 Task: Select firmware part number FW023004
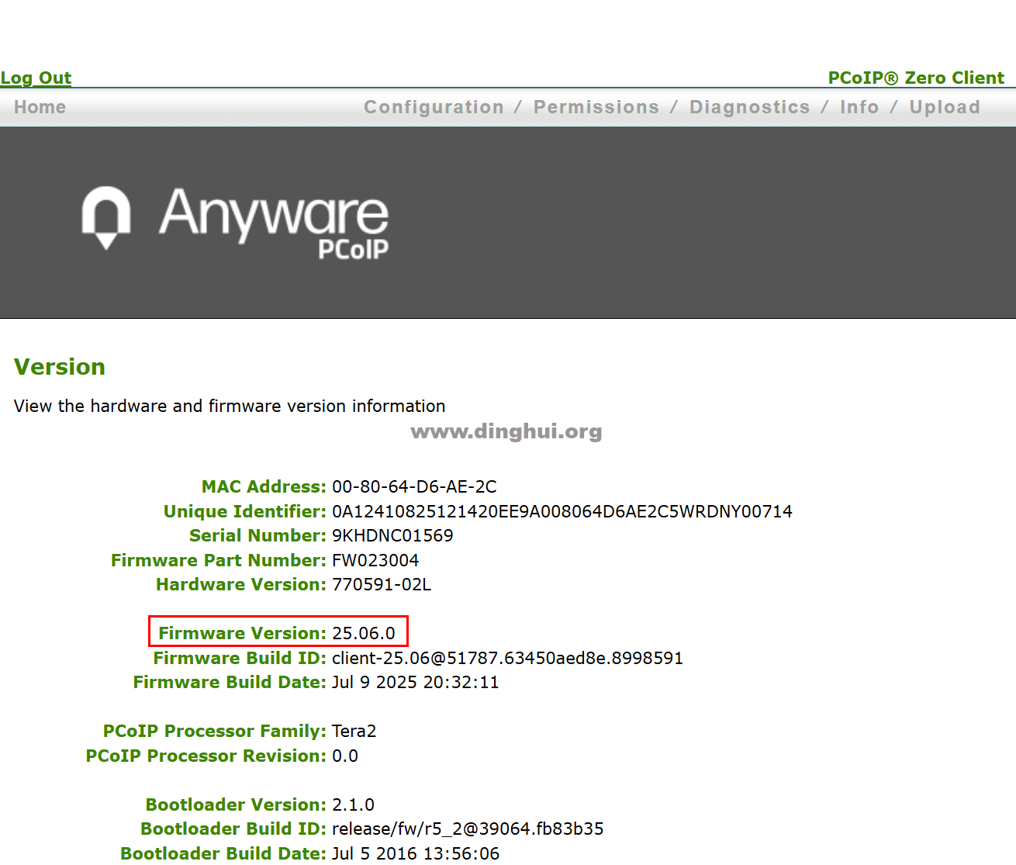coord(375,560)
